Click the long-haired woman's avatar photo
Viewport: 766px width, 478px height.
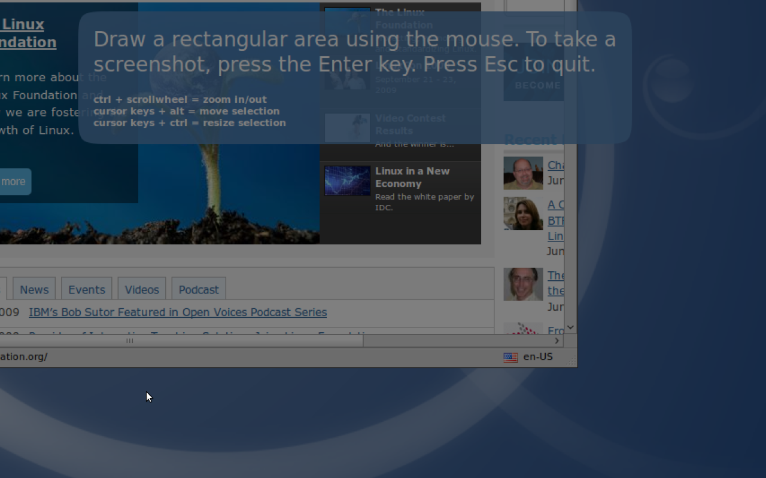[523, 214]
